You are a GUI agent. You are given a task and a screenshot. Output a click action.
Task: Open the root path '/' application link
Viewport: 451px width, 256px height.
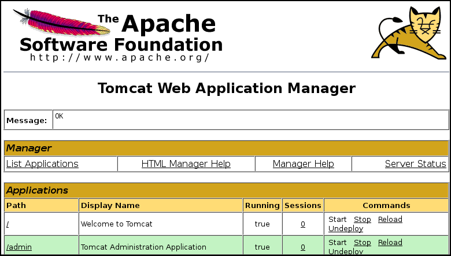[x=8, y=224]
